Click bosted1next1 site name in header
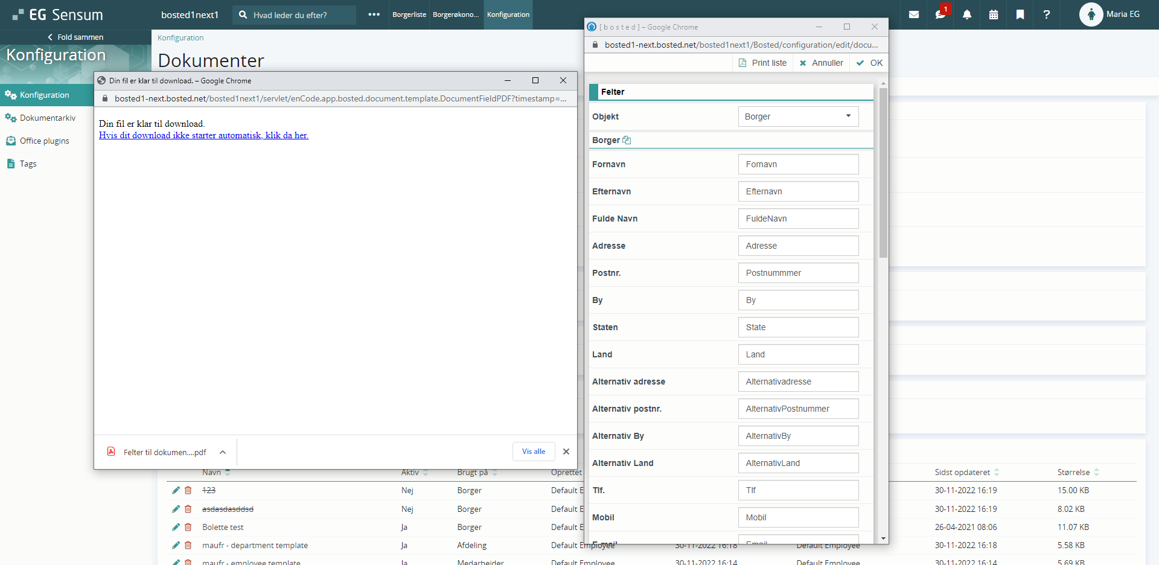The width and height of the screenshot is (1159, 565). click(190, 14)
